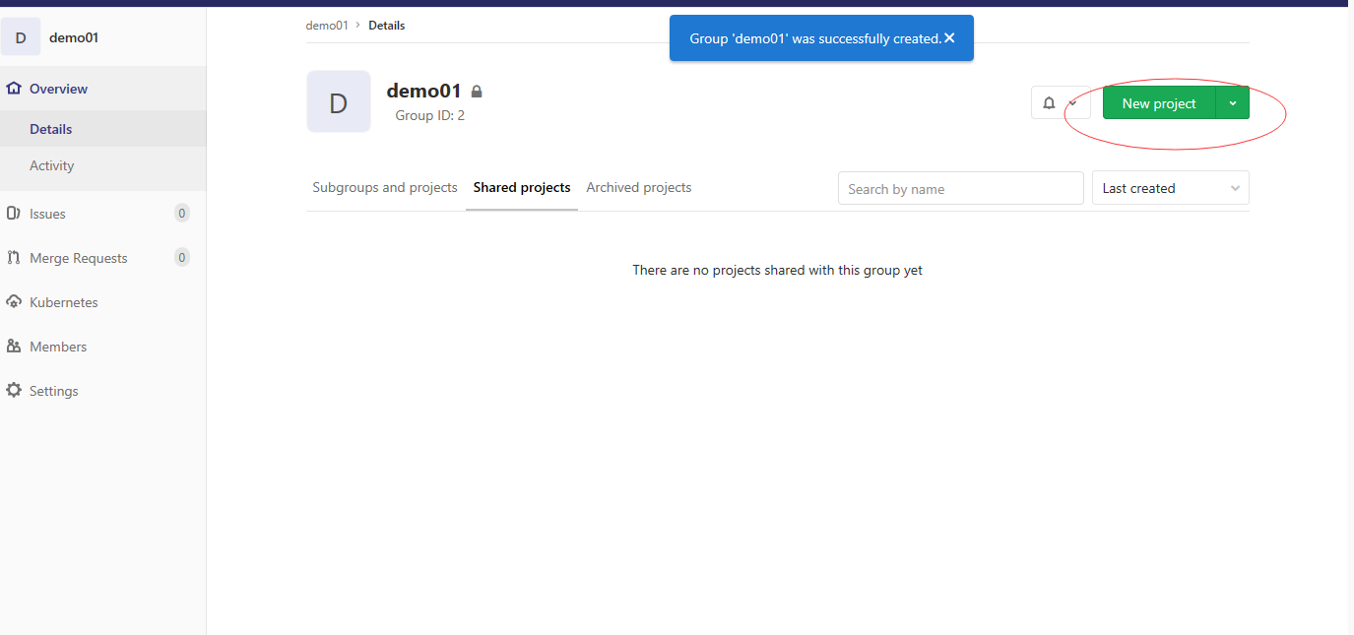The image size is (1354, 635).
Task: Click the Merge Requests count badge
Action: tap(181, 257)
